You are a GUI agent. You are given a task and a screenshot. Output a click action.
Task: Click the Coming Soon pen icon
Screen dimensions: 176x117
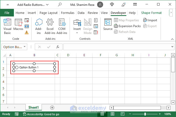click(124, 5)
